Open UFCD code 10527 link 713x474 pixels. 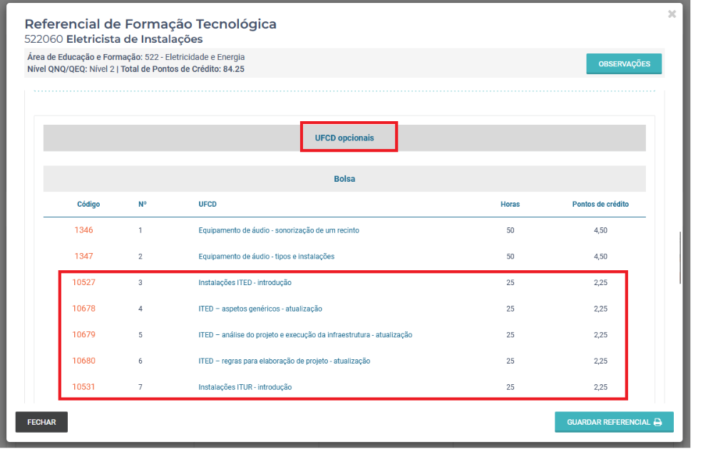click(83, 282)
